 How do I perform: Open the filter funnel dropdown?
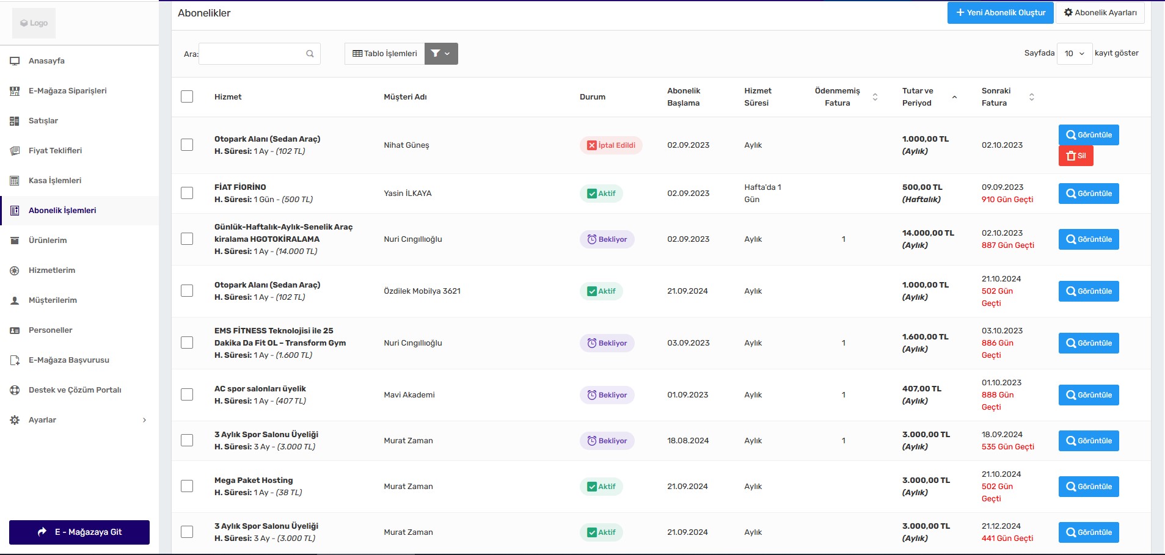[440, 54]
